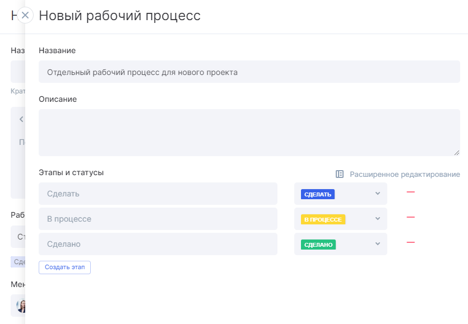
Task: Click the back chevron in background panel
Action: coord(21,119)
